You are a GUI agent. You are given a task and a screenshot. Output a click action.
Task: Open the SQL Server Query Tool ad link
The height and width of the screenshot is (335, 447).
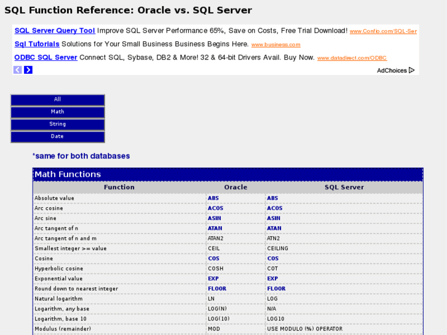tap(55, 31)
